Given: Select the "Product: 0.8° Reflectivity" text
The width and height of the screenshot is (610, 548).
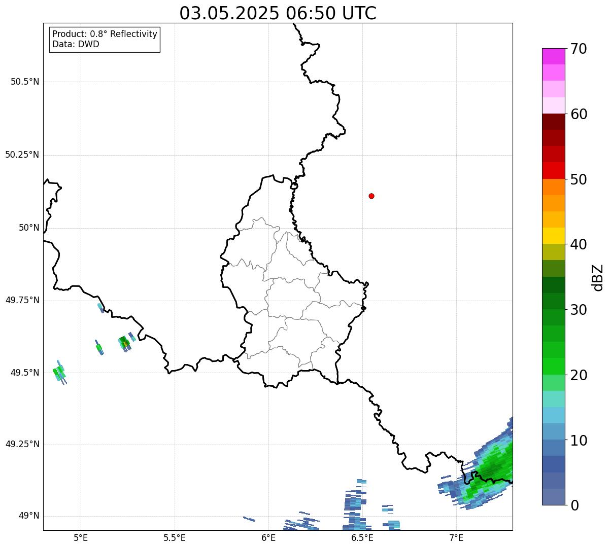Looking at the screenshot, I should pyautogui.click(x=105, y=34).
